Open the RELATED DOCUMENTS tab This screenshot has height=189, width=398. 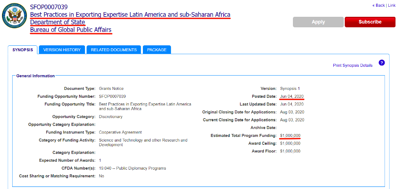[x=114, y=50]
